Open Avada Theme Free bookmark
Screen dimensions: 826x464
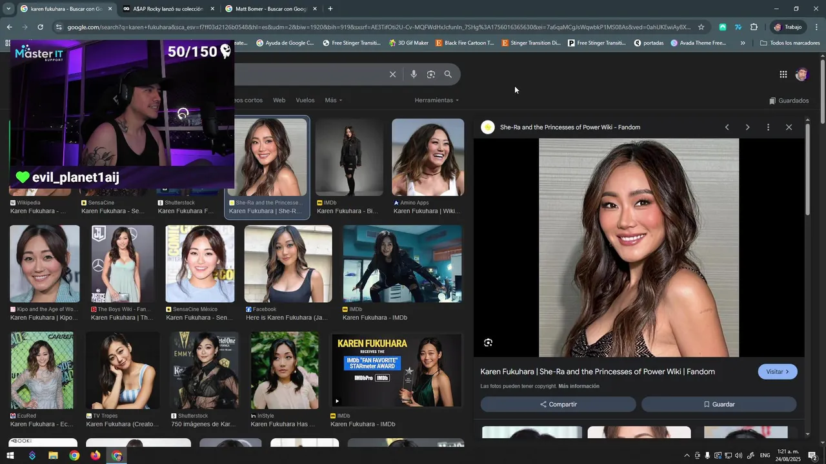(x=698, y=43)
